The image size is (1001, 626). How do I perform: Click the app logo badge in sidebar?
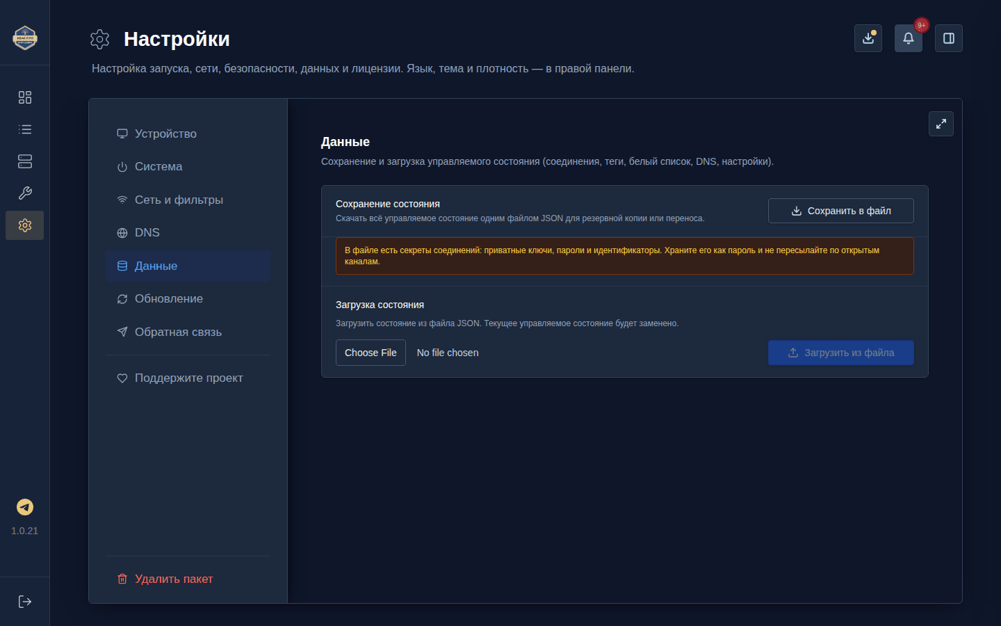[25, 38]
